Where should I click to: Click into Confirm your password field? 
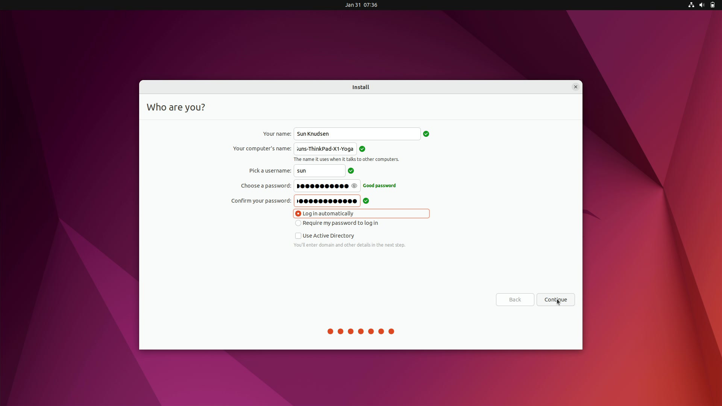[x=327, y=201]
